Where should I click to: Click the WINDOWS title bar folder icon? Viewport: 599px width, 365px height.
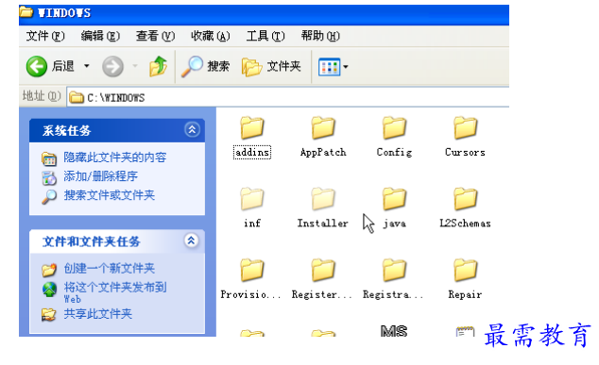[26, 12]
